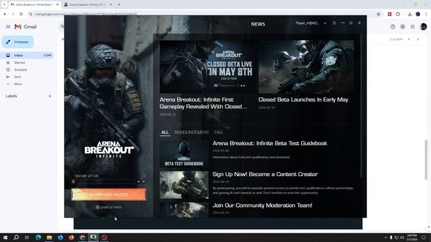
Task: Click the Beta Test Guidebook thumbnail
Action: (184, 154)
